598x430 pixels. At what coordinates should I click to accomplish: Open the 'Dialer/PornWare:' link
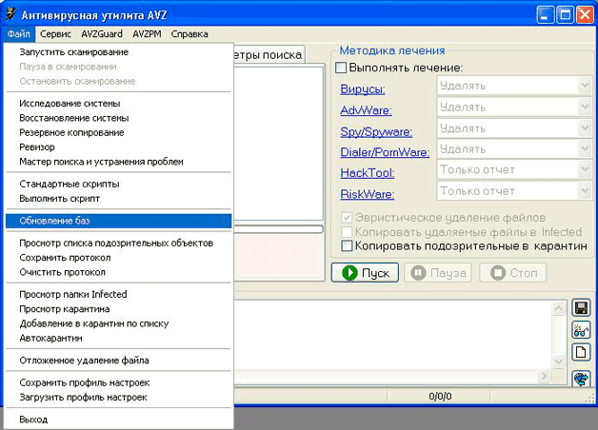click(385, 152)
